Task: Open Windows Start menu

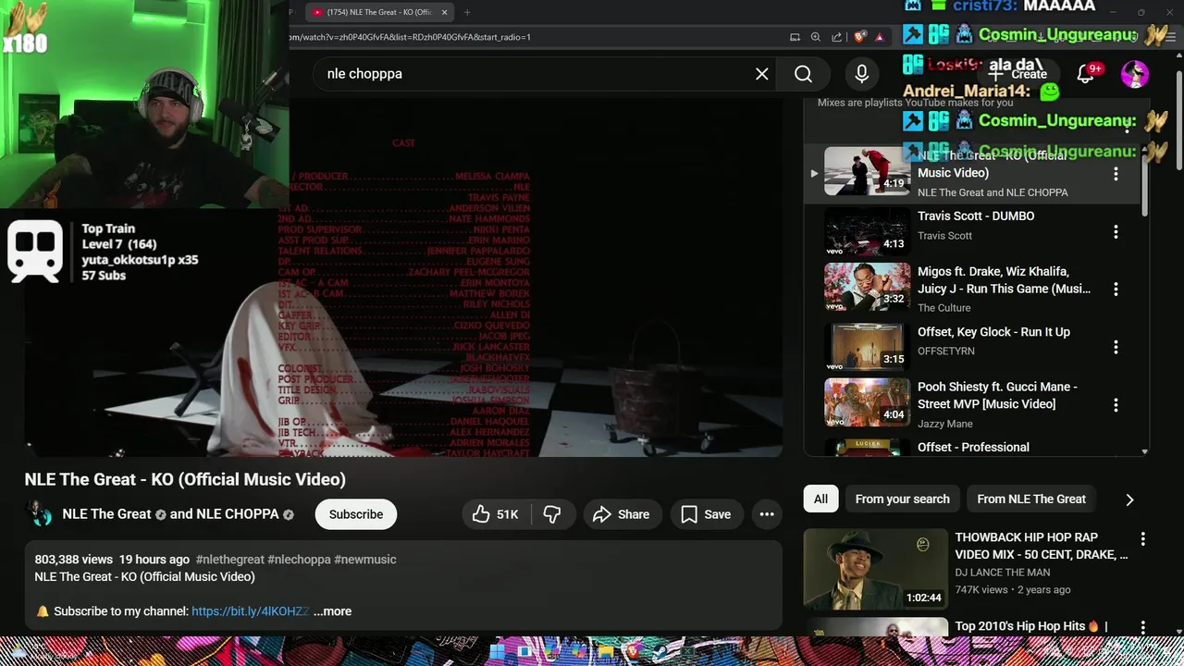Action: click(497, 651)
